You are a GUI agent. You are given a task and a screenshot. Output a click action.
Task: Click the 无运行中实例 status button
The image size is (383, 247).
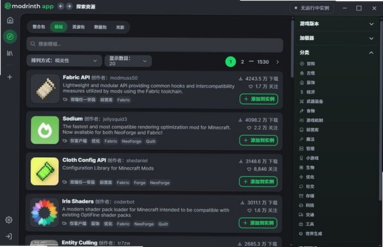312,8
